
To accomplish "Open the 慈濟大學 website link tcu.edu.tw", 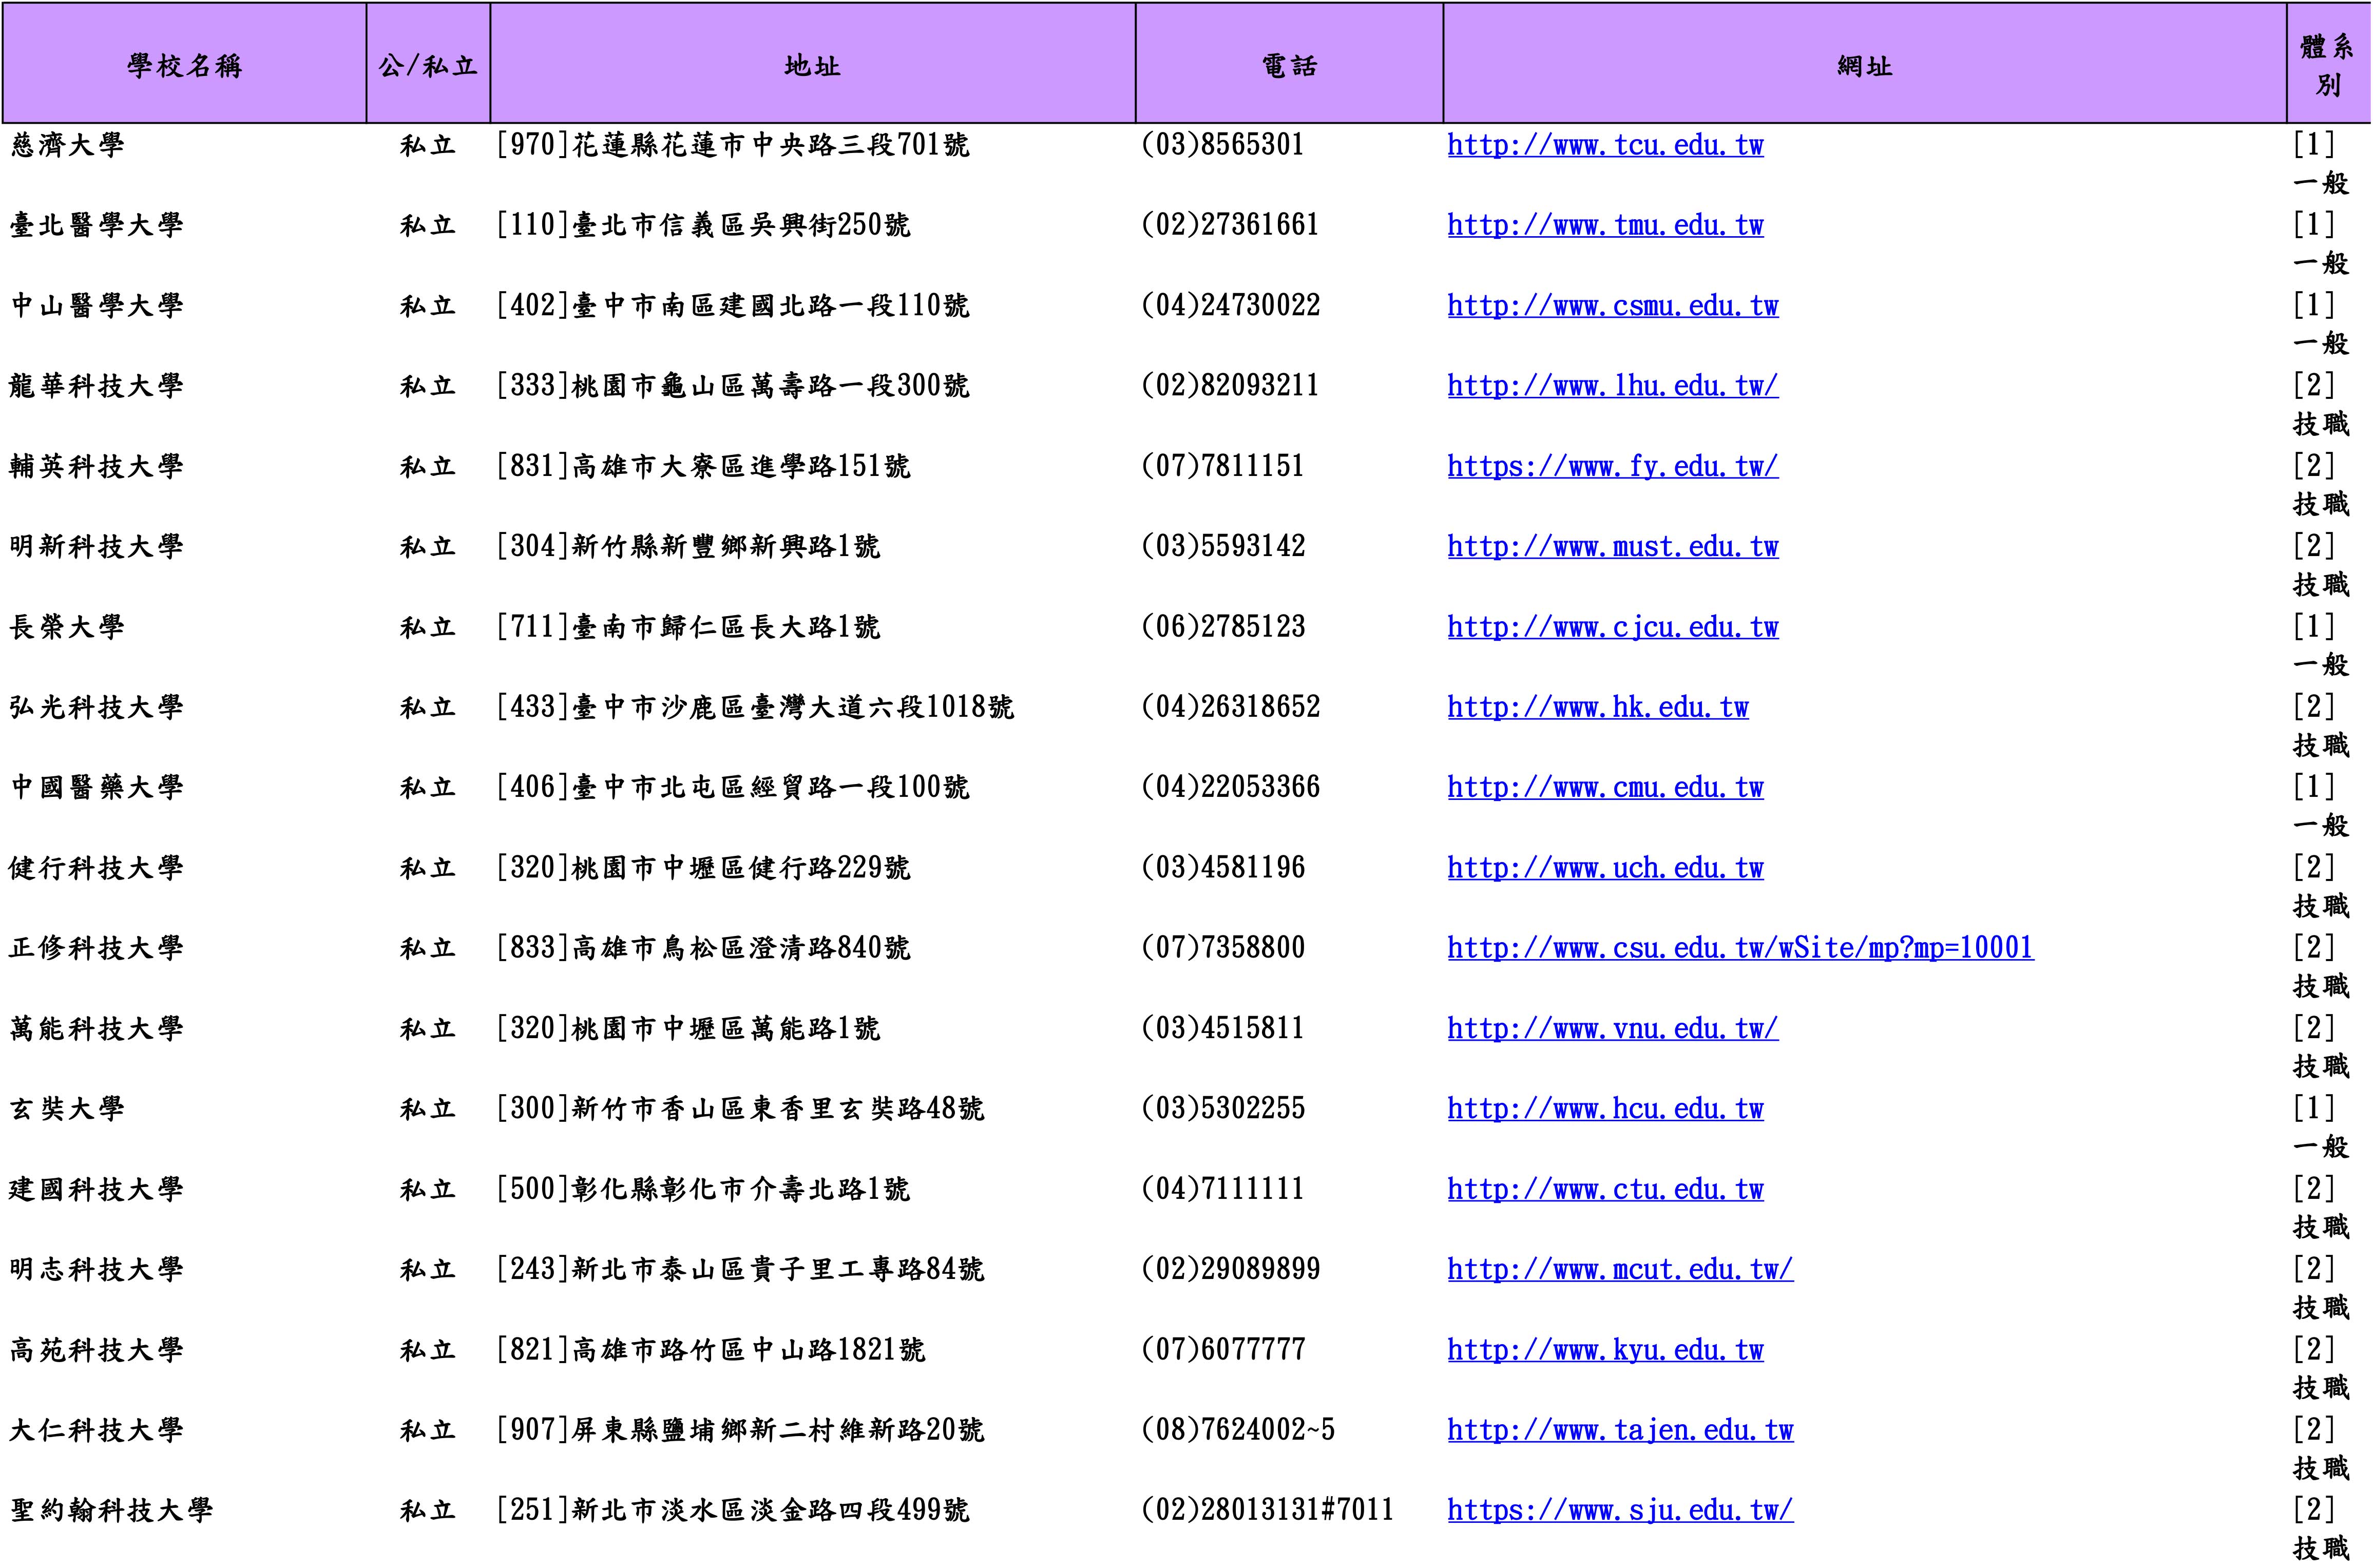I will (1605, 146).
